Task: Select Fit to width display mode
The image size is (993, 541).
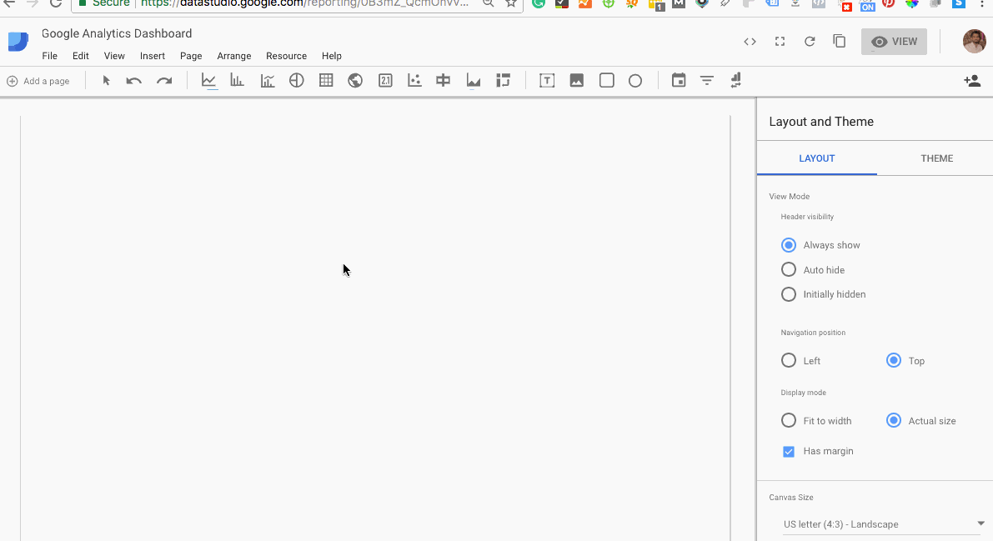Action: click(x=789, y=420)
